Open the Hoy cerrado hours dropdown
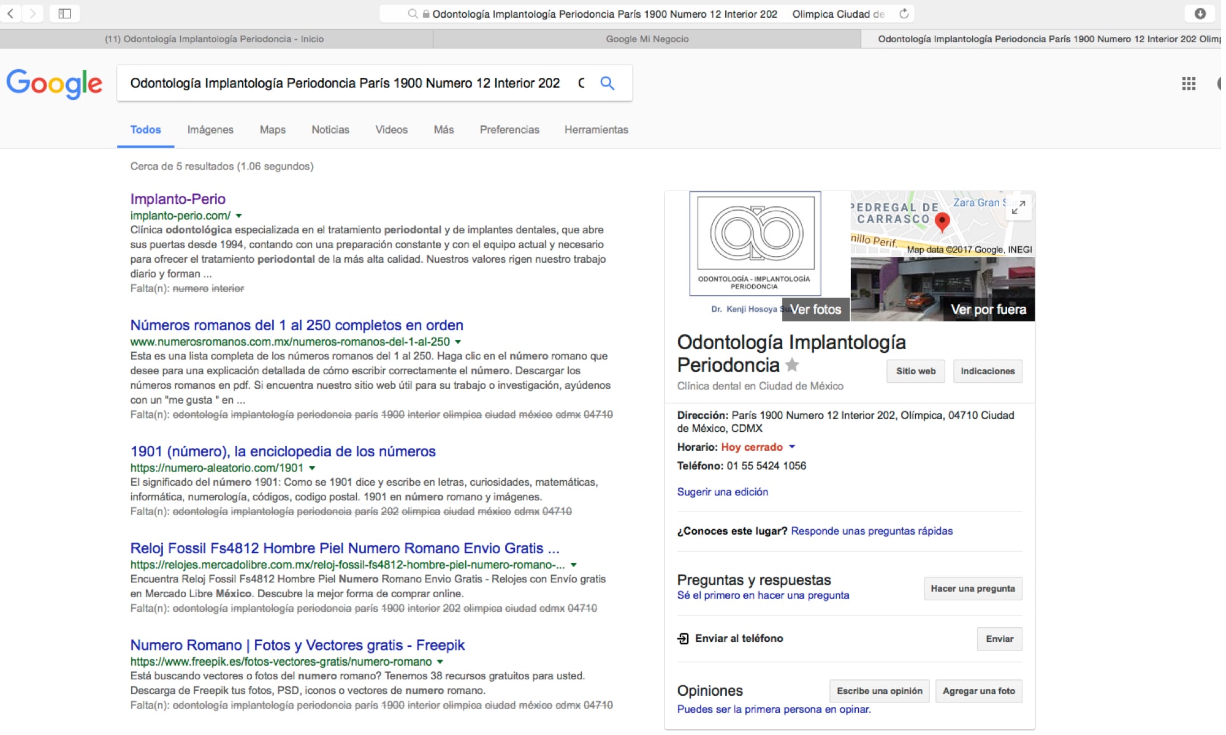The width and height of the screenshot is (1226, 735). click(793, 447)
